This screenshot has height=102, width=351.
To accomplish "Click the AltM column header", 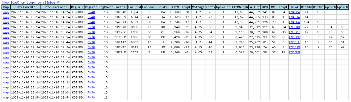I will (175, 7).
